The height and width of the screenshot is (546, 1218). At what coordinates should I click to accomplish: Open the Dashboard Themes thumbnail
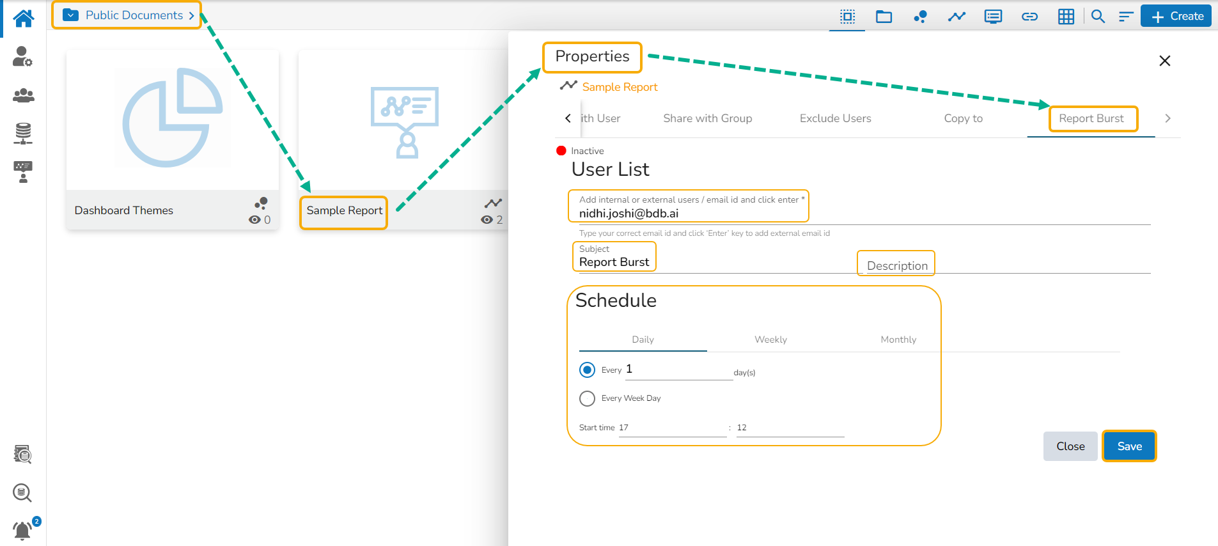click(x=173, y=120)
